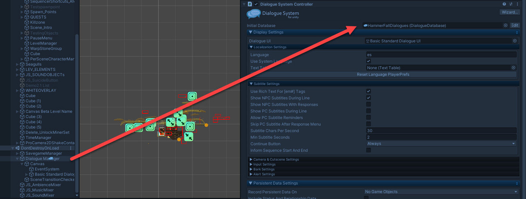Enable Show NPC Subtitles With Responses
This screenshot has width=526, height=199.
click(x=369, y=104)
